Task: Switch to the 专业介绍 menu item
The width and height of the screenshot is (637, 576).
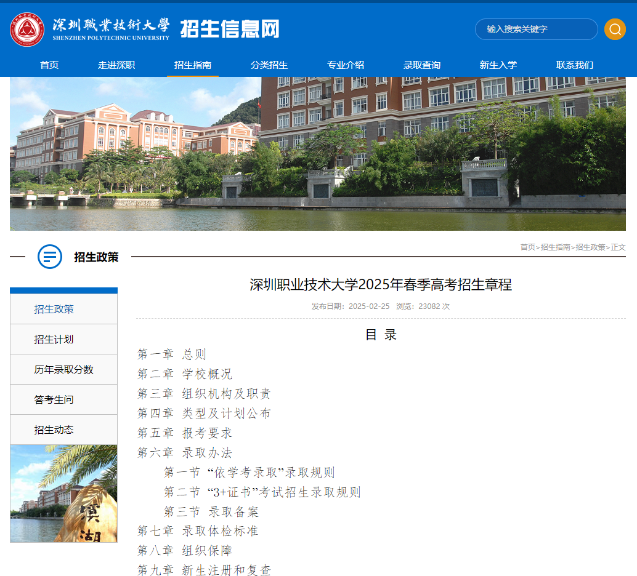Action: tap(347, 65)
